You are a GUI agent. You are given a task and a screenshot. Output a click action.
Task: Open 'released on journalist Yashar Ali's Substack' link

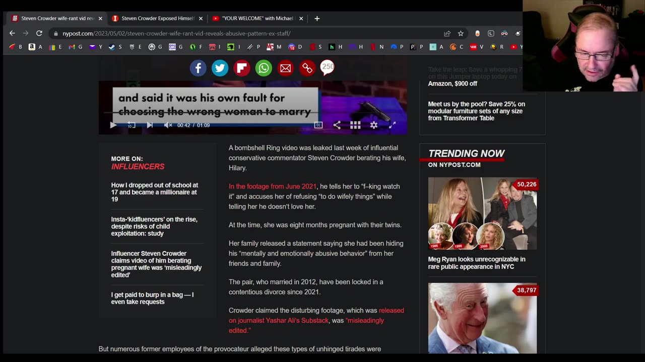(316, 315)
